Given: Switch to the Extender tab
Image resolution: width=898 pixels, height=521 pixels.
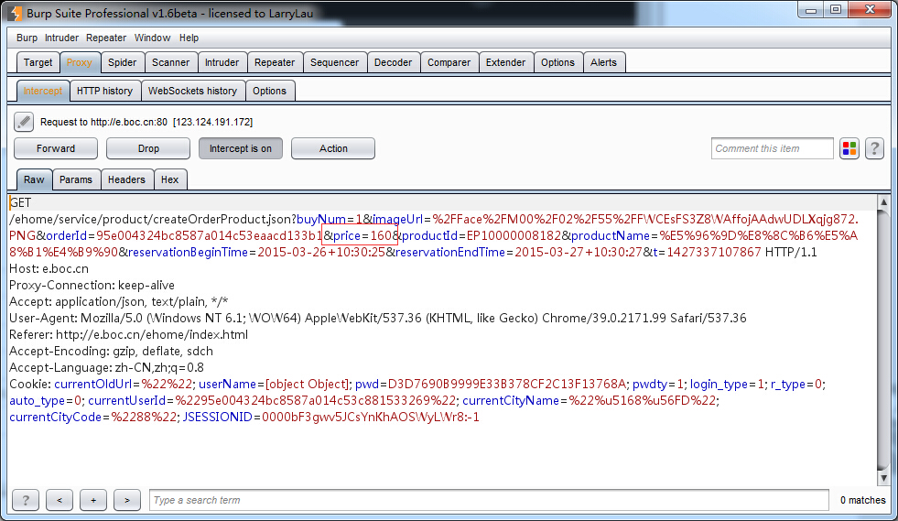Looking at the screenshot, I should (x=505, y=62).
